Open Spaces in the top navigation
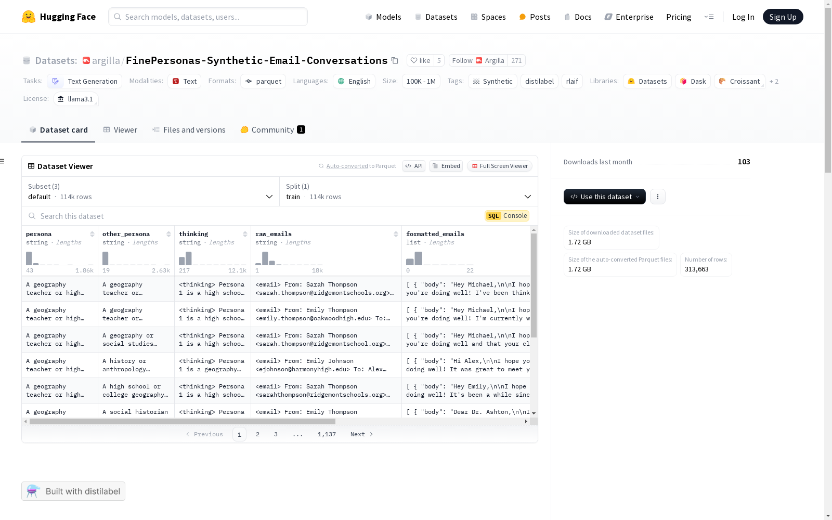832x520 pixels. [488, 17]
